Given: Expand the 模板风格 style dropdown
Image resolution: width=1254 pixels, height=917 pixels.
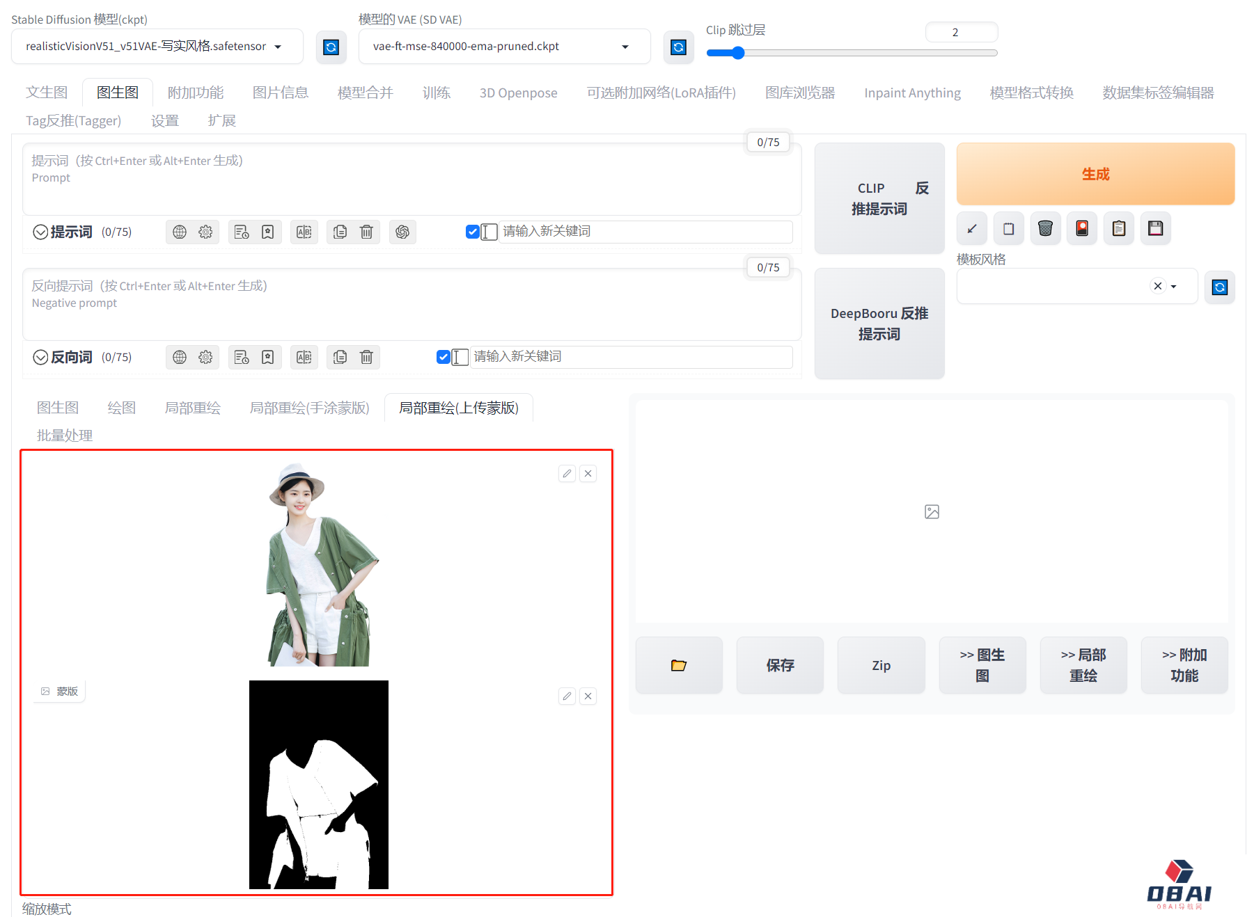Looking at the screenshot, I should pyautogui.click(x=1174, y=287).
